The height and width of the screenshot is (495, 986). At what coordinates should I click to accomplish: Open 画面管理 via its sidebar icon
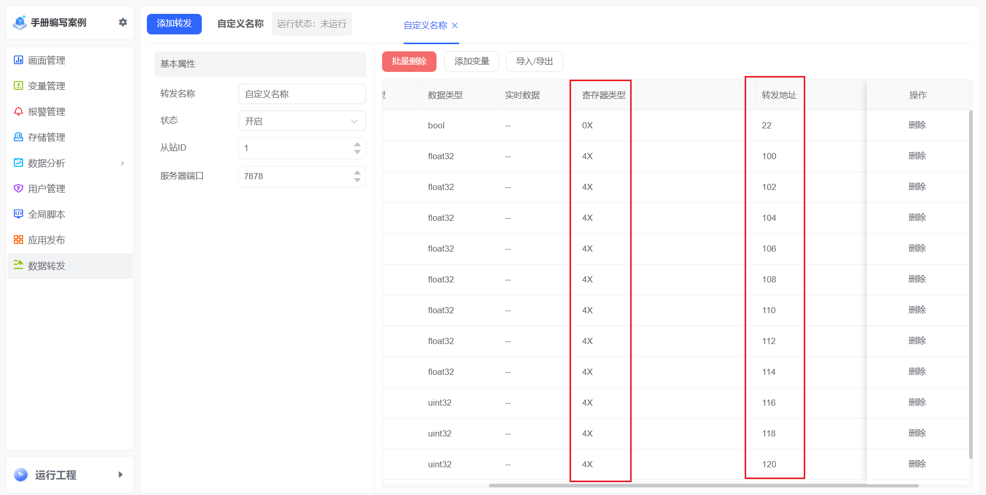click(18, 60)
